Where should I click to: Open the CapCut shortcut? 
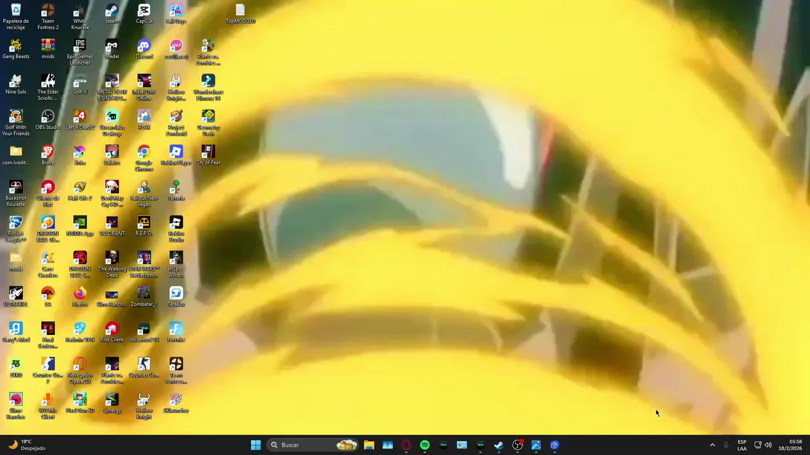click(144, 14)
